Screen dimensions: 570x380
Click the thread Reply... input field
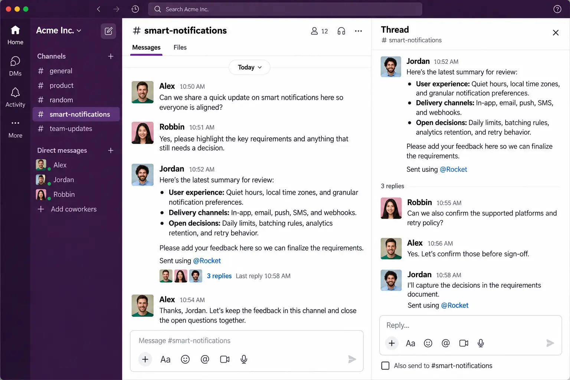point(470,325)
